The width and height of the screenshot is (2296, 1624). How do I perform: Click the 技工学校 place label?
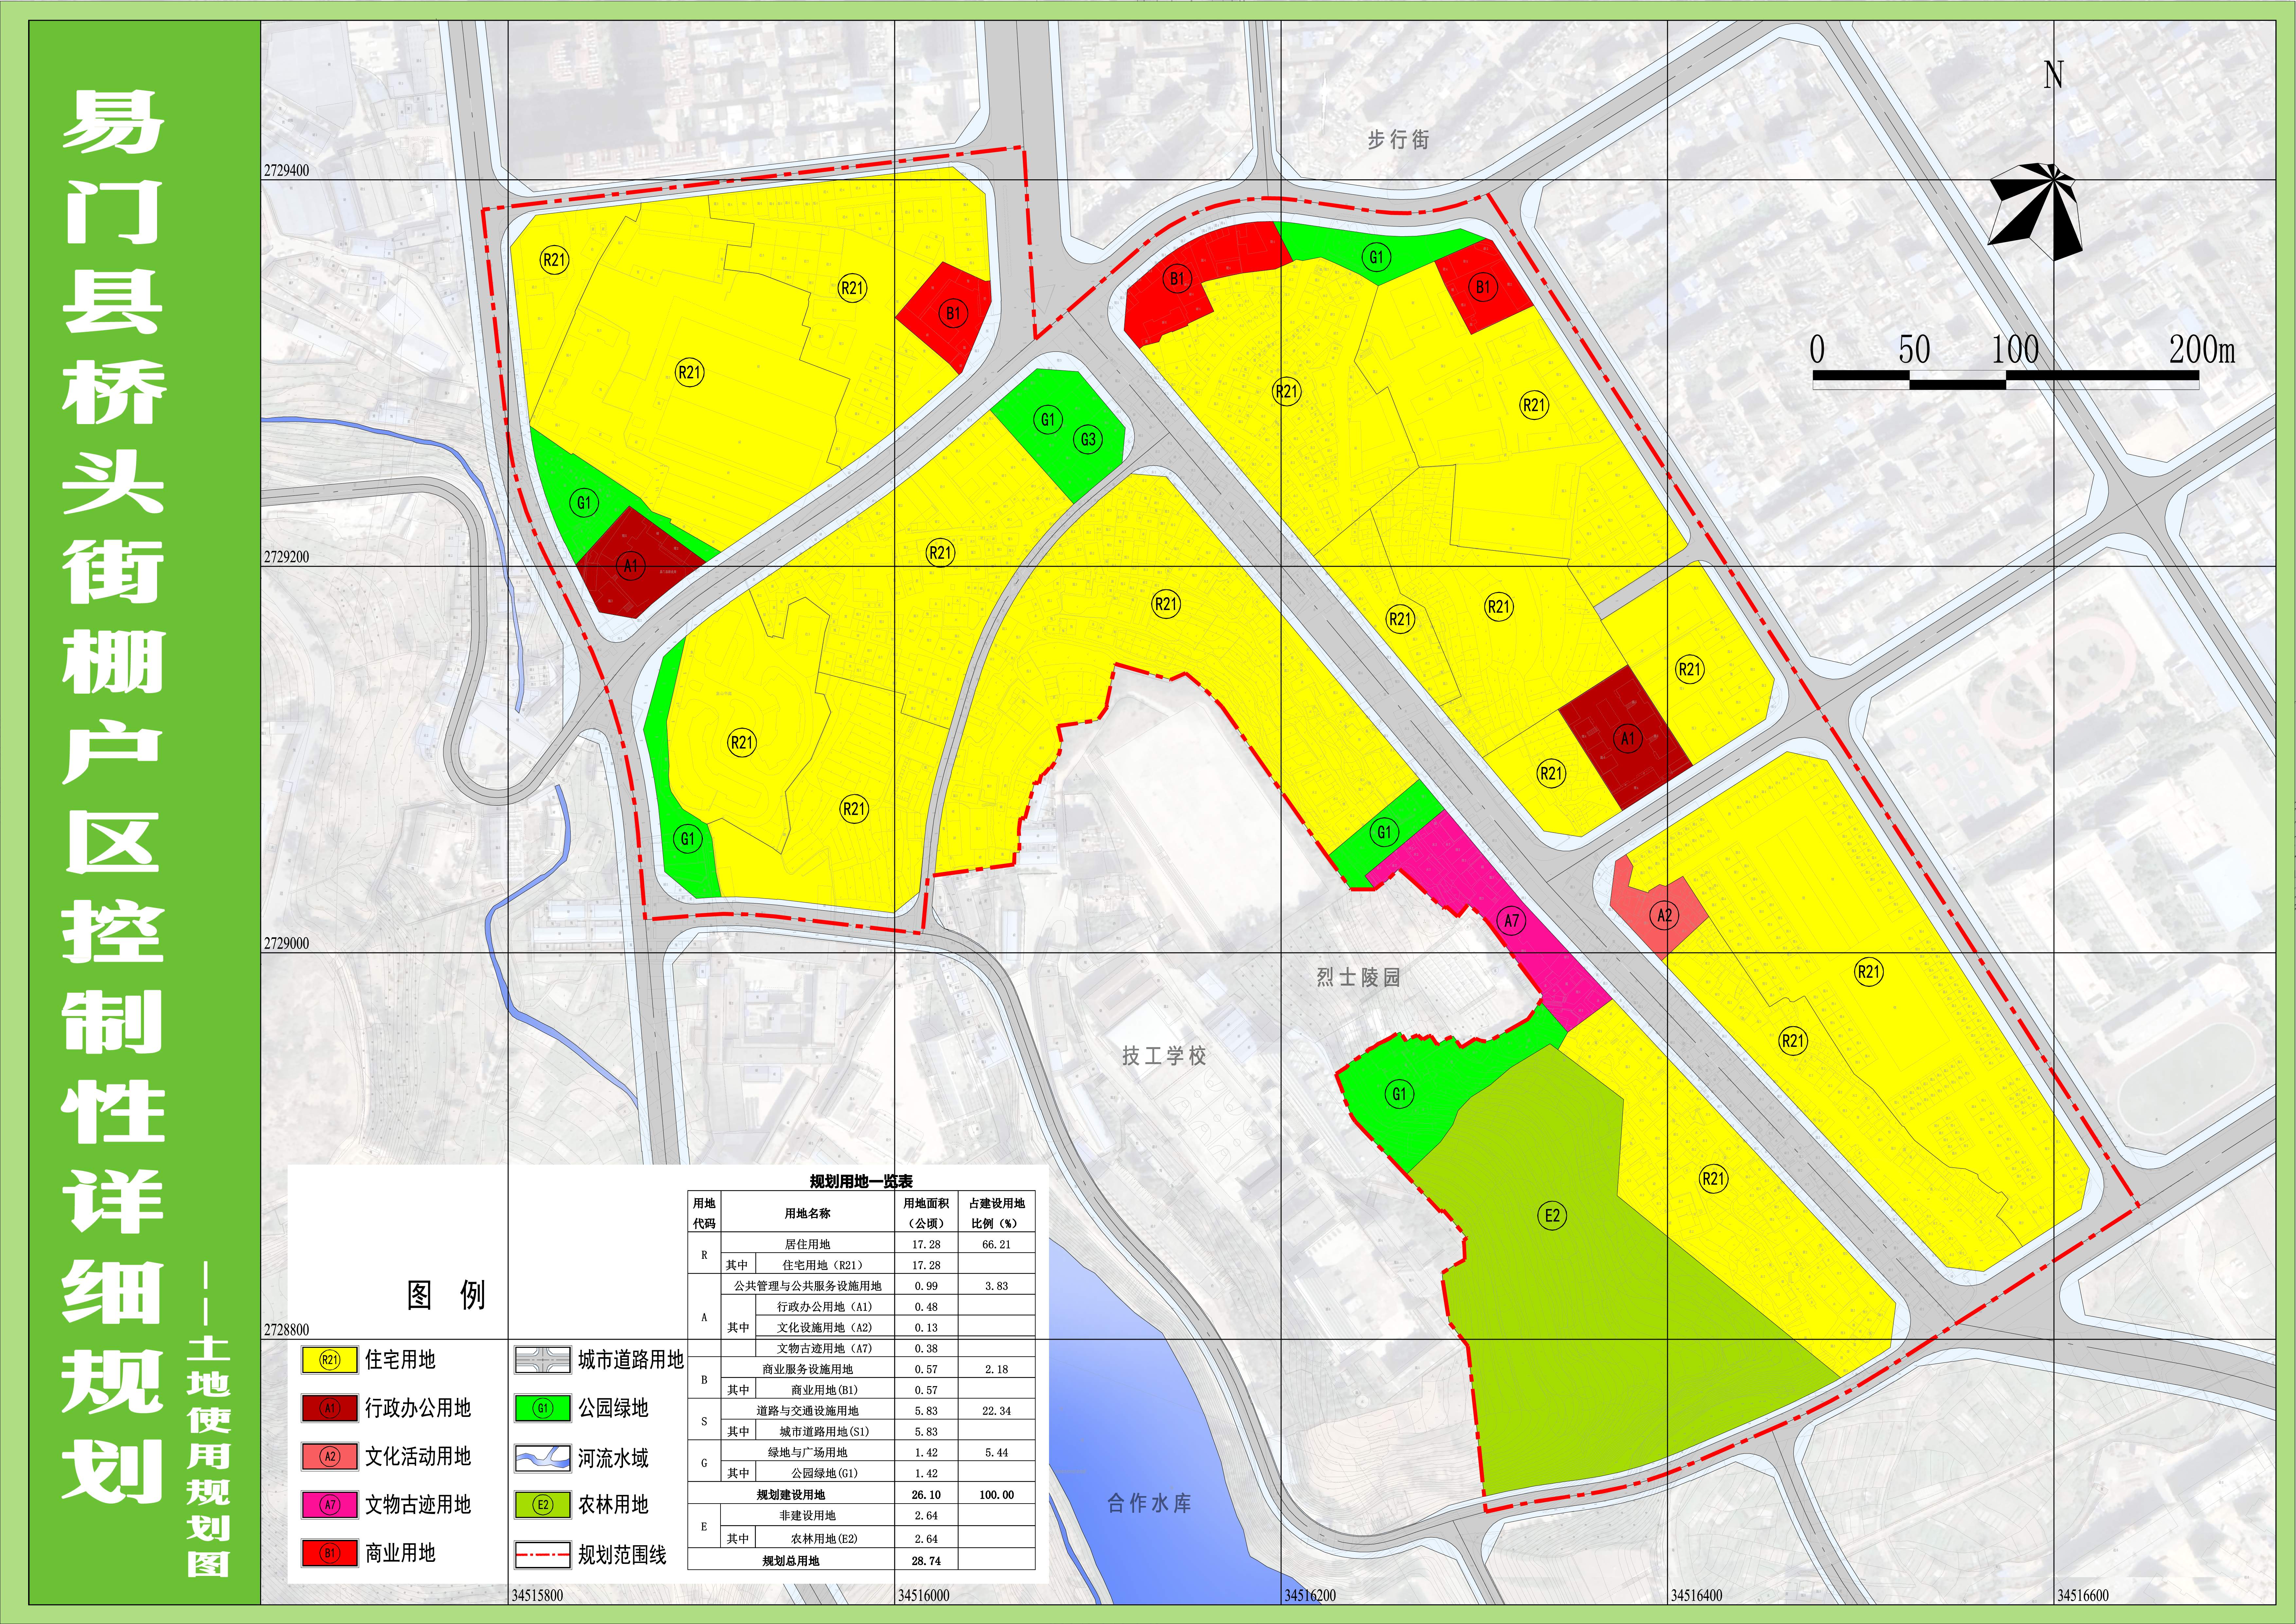click(x=1164, y=1056)
